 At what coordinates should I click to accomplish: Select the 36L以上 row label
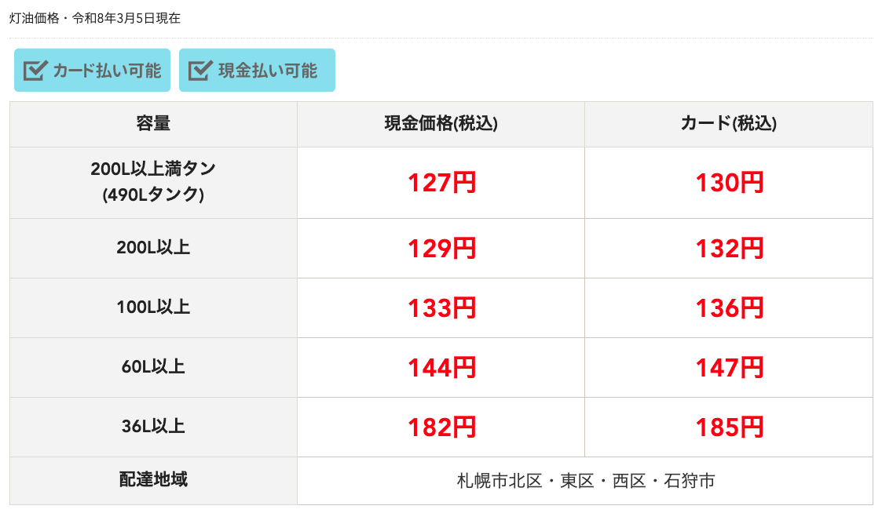click(153, 427)
